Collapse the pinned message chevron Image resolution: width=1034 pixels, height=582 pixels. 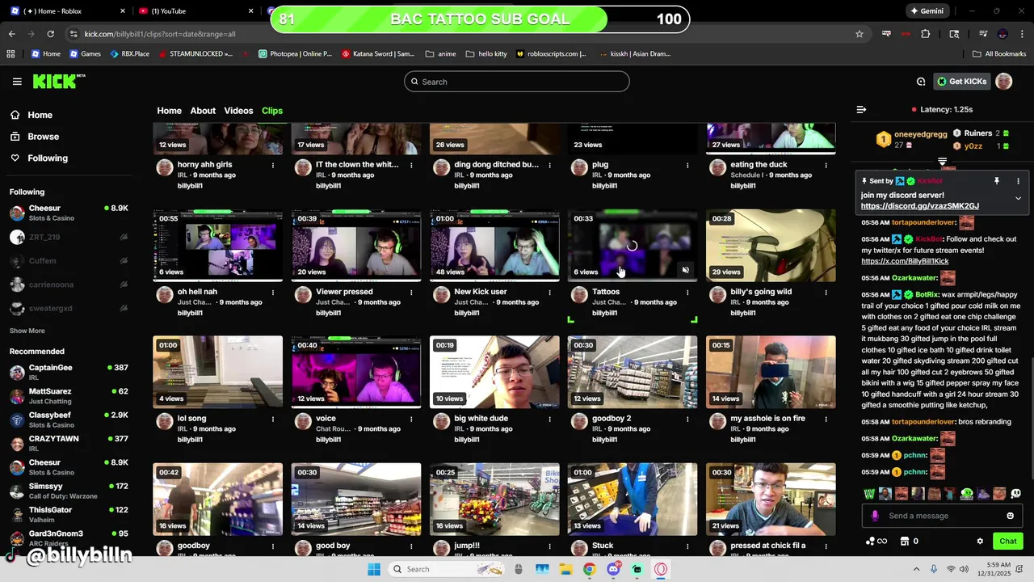pyautogui.click(x=1018, y=198)
